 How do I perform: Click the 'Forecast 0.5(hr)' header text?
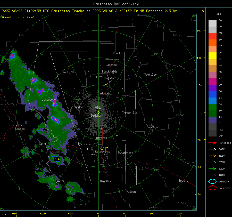[162, 11]
